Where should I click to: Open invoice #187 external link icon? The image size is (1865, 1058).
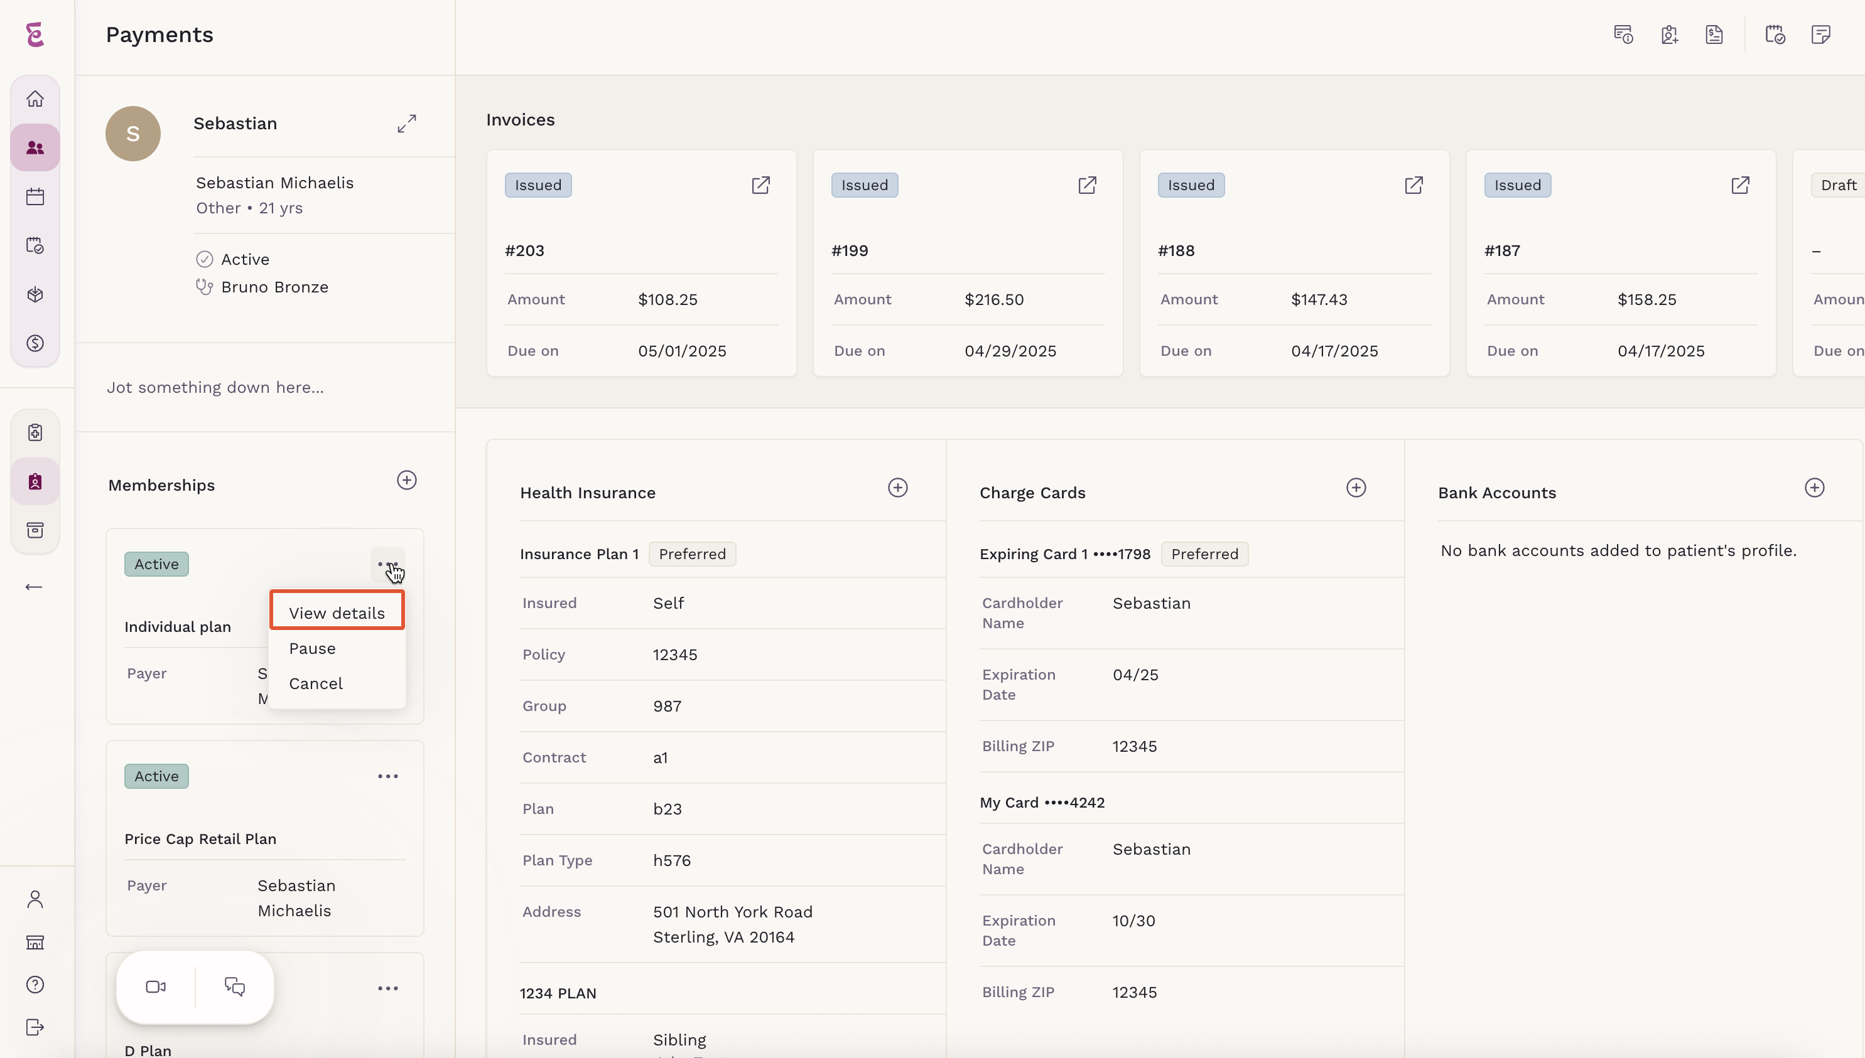(x=1740, y=185)
